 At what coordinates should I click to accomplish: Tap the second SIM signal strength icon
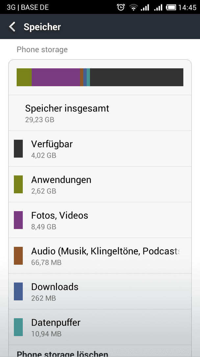[158, 8]
